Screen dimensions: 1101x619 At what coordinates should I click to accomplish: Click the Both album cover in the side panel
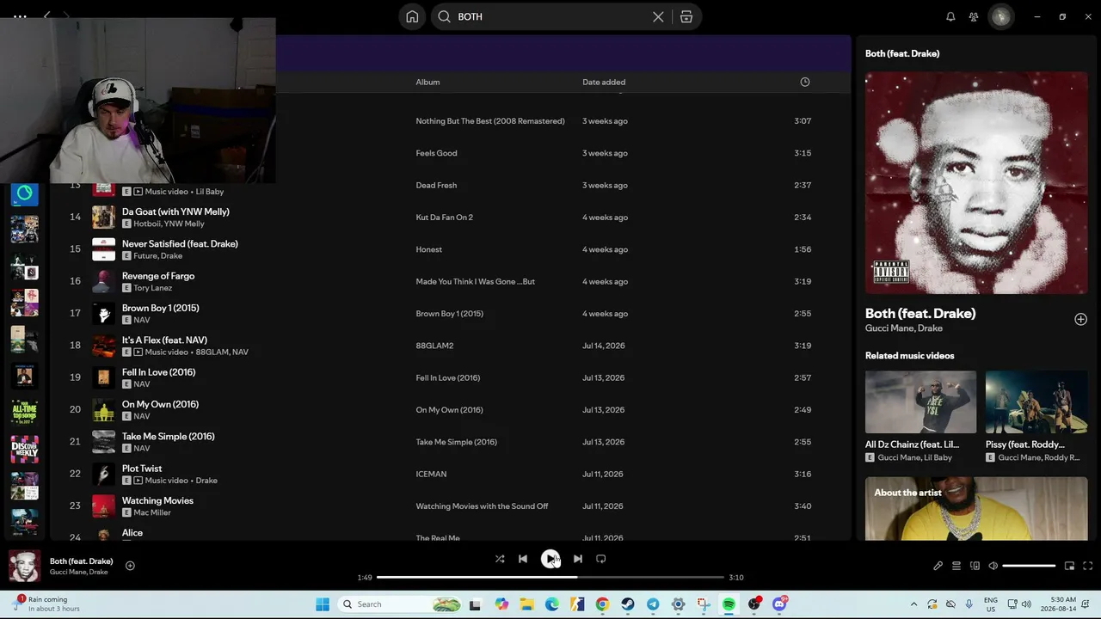pyautogui.click(x=976, y=183)
